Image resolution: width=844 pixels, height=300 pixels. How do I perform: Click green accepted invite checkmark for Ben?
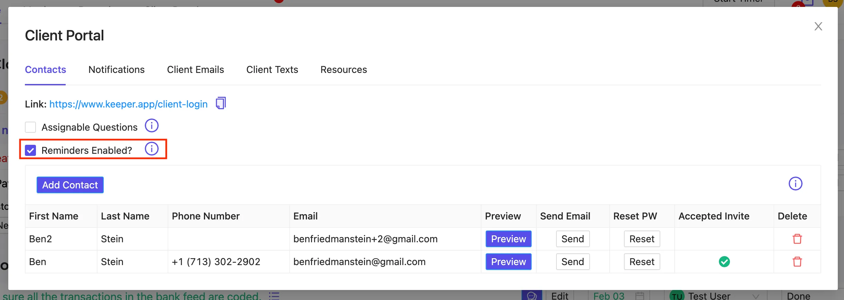tap(724, 262)
